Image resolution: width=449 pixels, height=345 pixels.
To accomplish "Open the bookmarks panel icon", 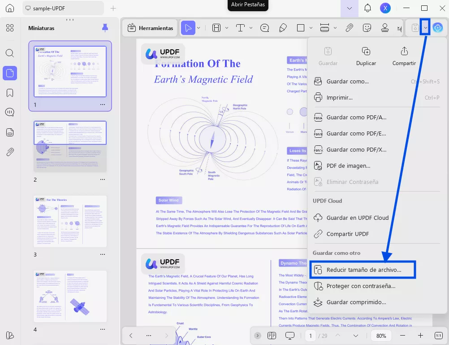I will click(x=10, y=93).
